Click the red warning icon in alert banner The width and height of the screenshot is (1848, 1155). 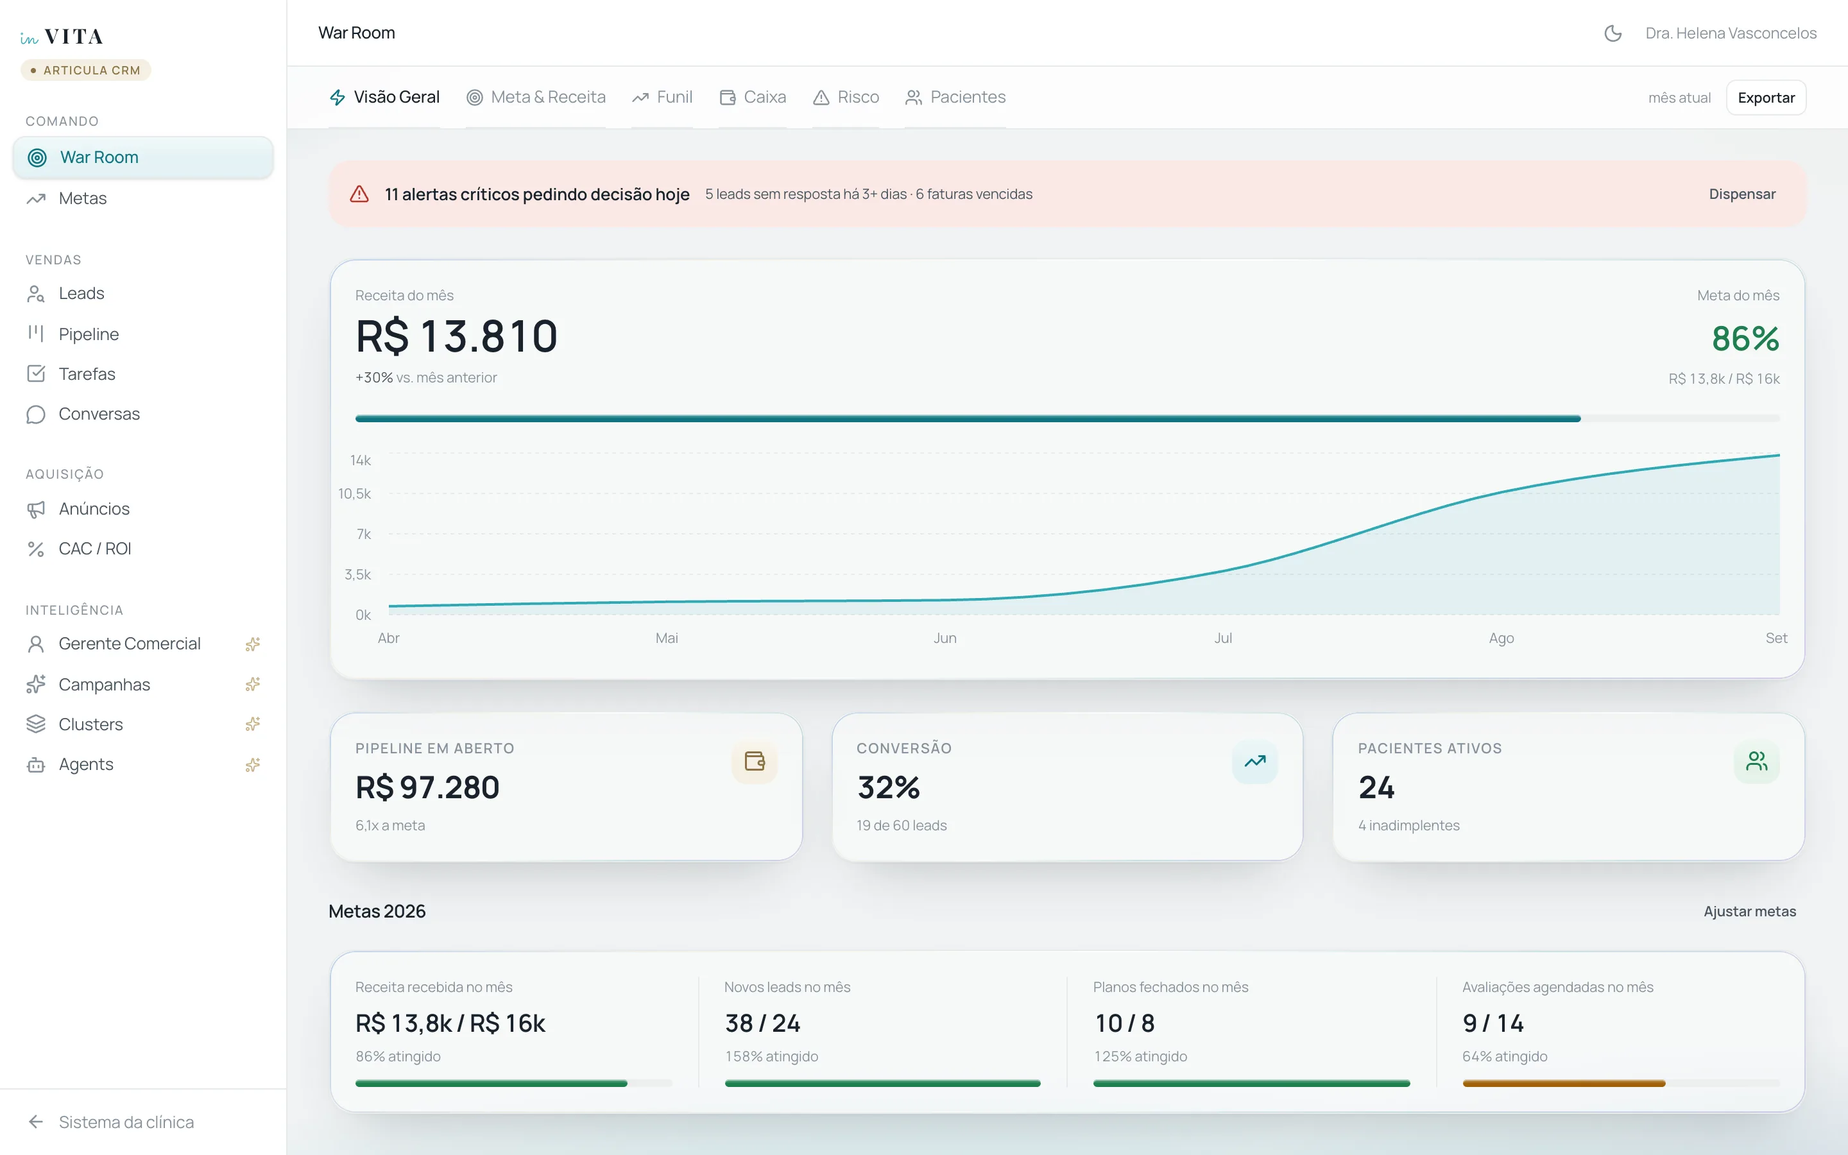pos(359,194)
